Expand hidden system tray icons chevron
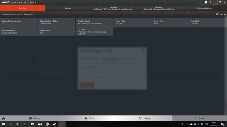The image size is (227, 127). [x=188, y=124]
